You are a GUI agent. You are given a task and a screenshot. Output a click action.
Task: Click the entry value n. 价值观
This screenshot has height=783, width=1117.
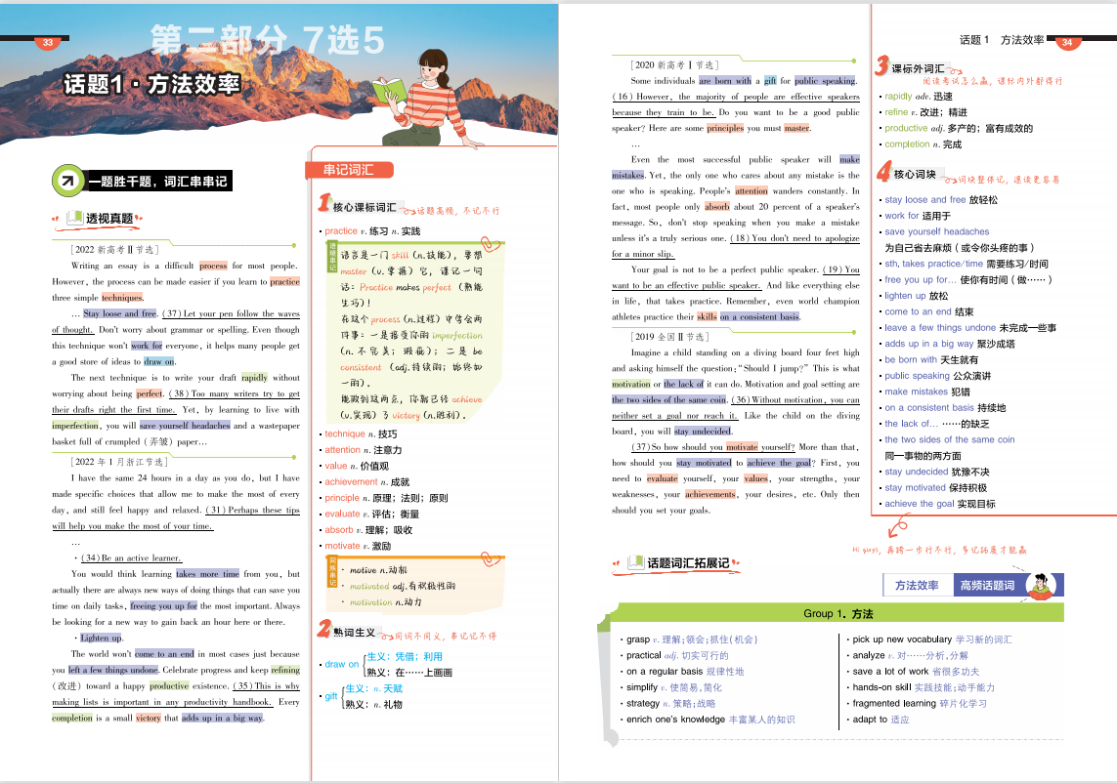pos(356,467)
